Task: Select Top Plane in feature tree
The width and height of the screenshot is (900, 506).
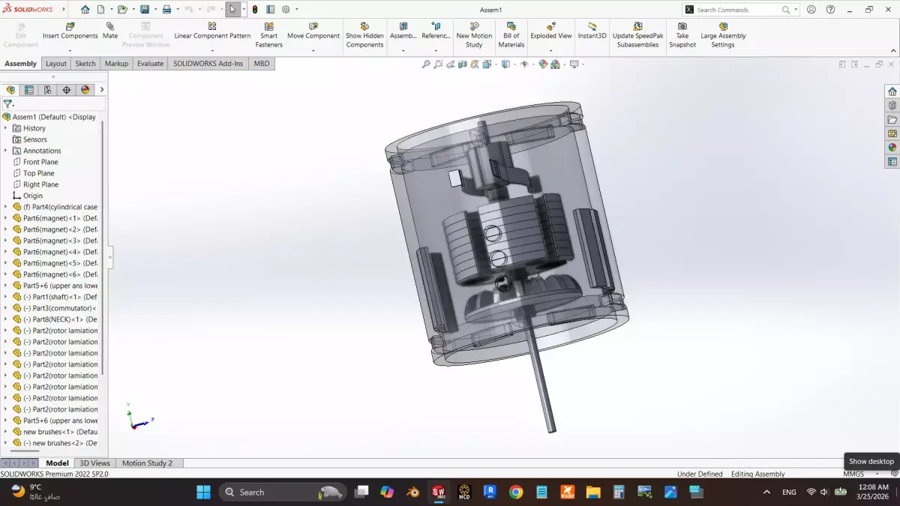Action: coord(38,173)
